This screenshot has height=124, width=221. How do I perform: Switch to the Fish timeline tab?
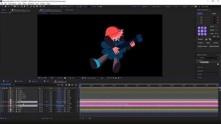click(48, 81)
